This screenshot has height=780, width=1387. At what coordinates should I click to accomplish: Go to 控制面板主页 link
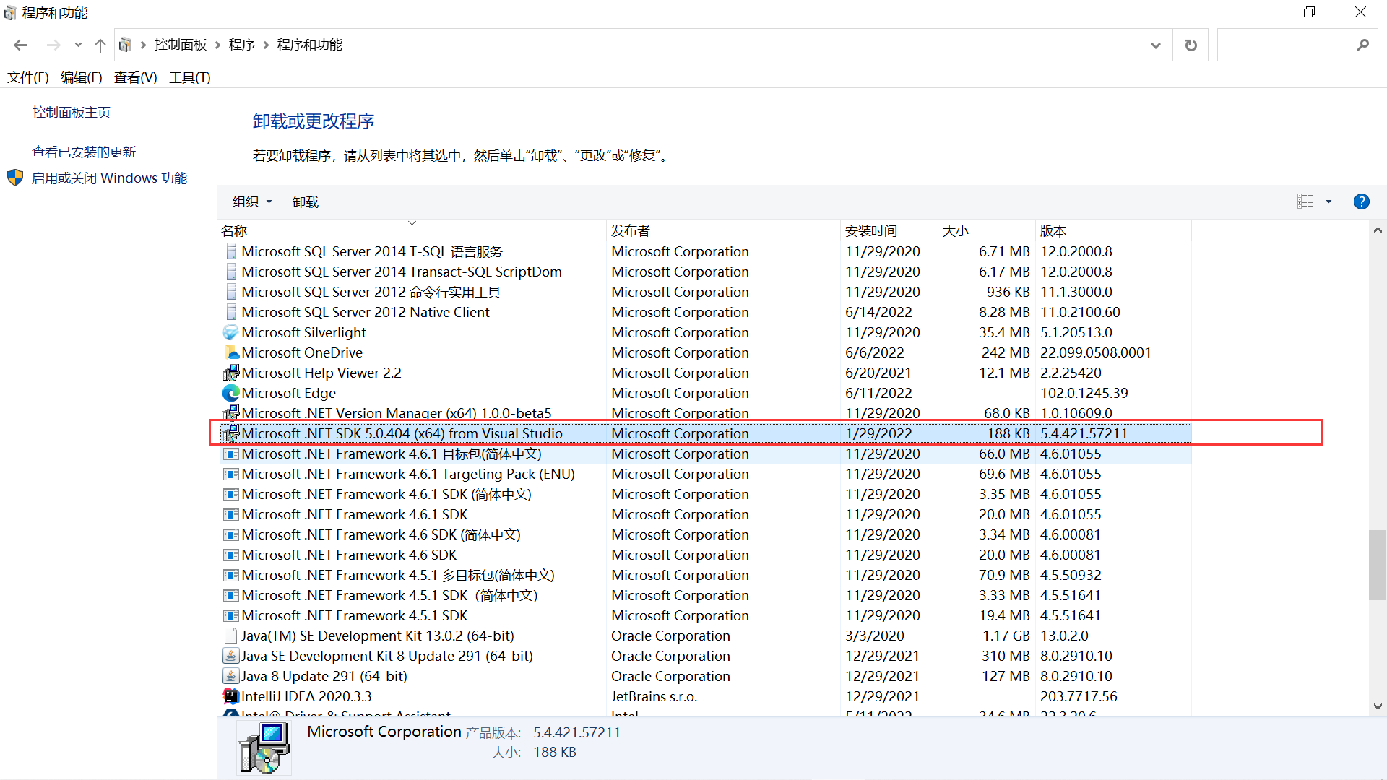coord(72,112)
